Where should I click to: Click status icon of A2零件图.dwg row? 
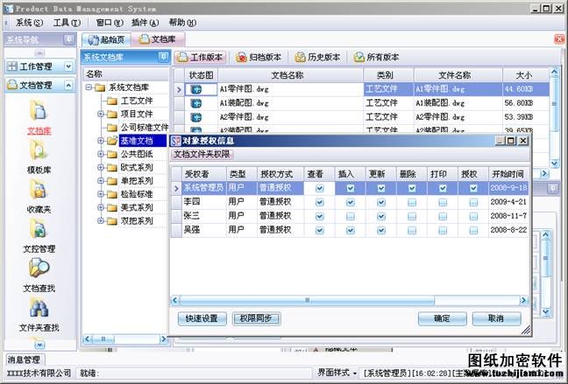pos(196,117)
